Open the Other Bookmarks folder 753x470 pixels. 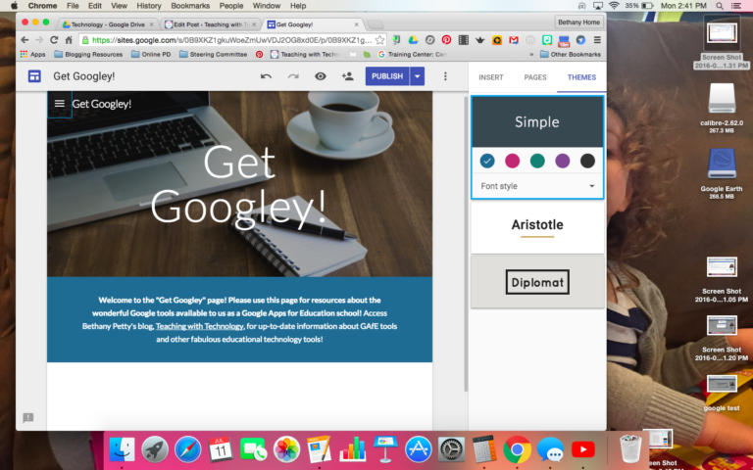[x=571, y=54]
